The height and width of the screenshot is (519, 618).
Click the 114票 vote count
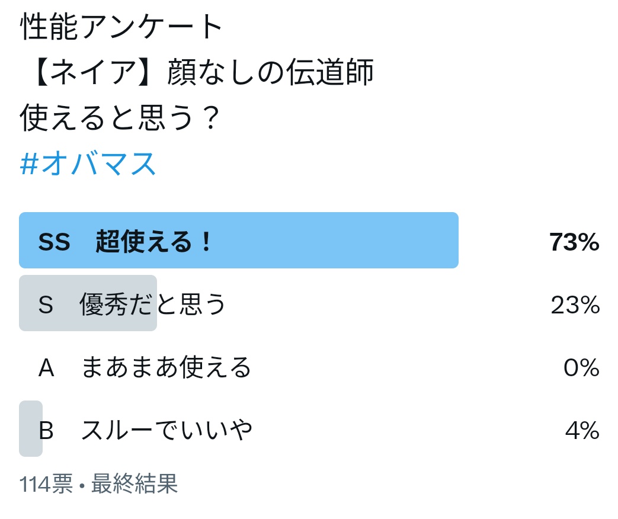46,485
